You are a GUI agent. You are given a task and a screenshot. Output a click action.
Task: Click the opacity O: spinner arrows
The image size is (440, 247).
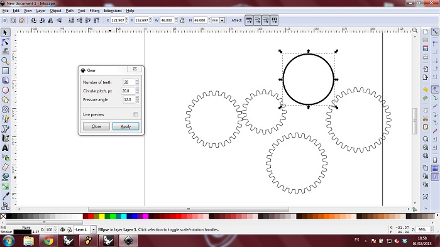pyautogui.click(x=55, y=229)
